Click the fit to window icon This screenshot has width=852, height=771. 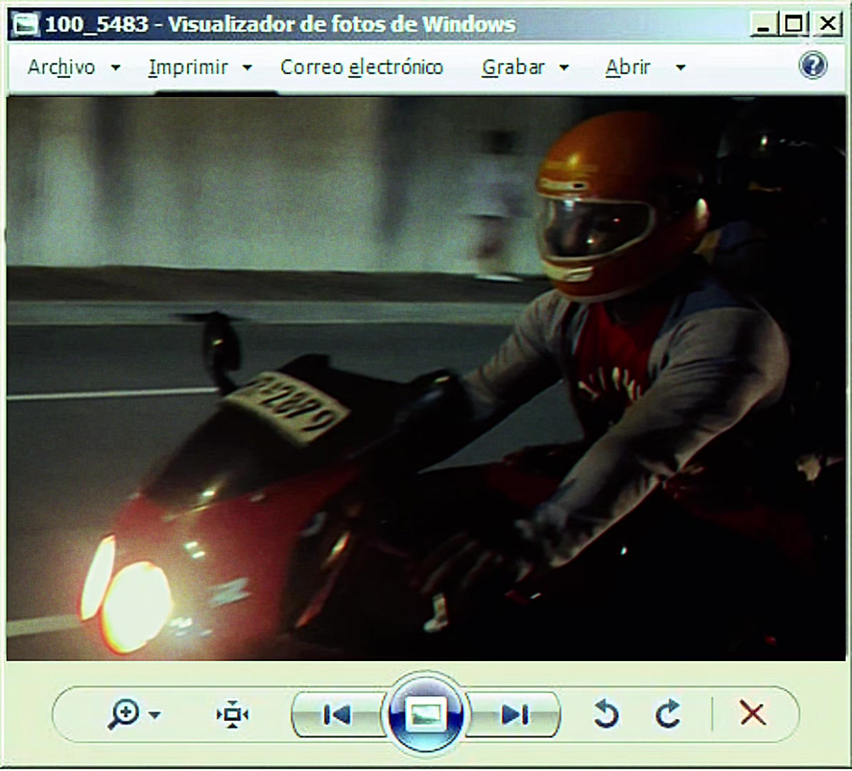[x=233, y=714]
